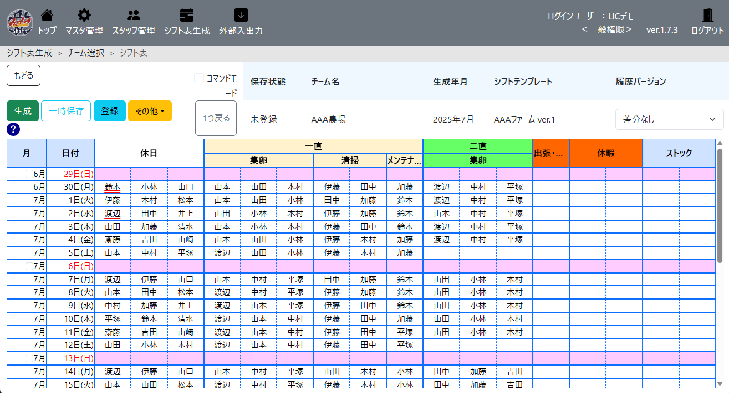Click the 日付 column header
This screenshot has width=729, height=395.
click(x=70, y=153)
